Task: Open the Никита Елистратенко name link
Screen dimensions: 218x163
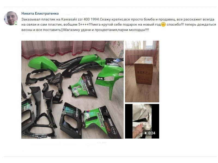Action: [40, 13]
